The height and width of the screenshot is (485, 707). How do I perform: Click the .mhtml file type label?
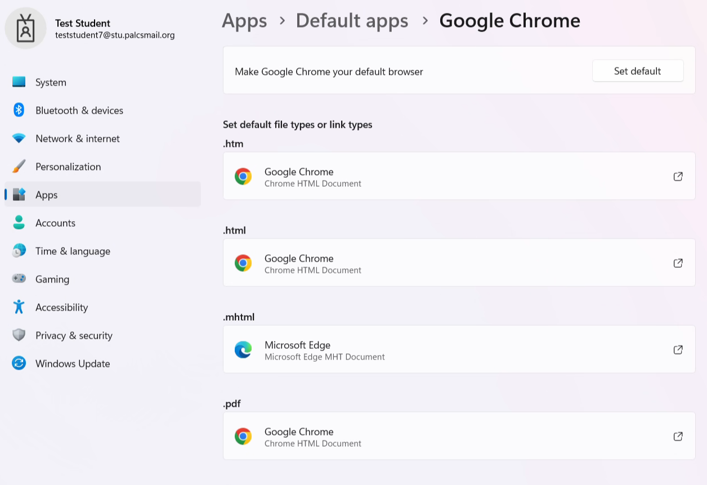click(239, 317)
